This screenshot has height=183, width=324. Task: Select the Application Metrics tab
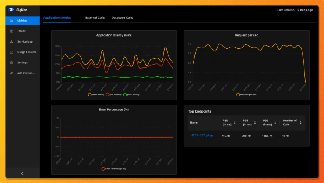tap(57, 18)
